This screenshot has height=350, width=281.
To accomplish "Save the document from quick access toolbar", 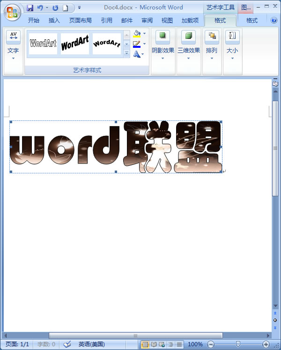I will pyautogui.click(x=30, y=8).
